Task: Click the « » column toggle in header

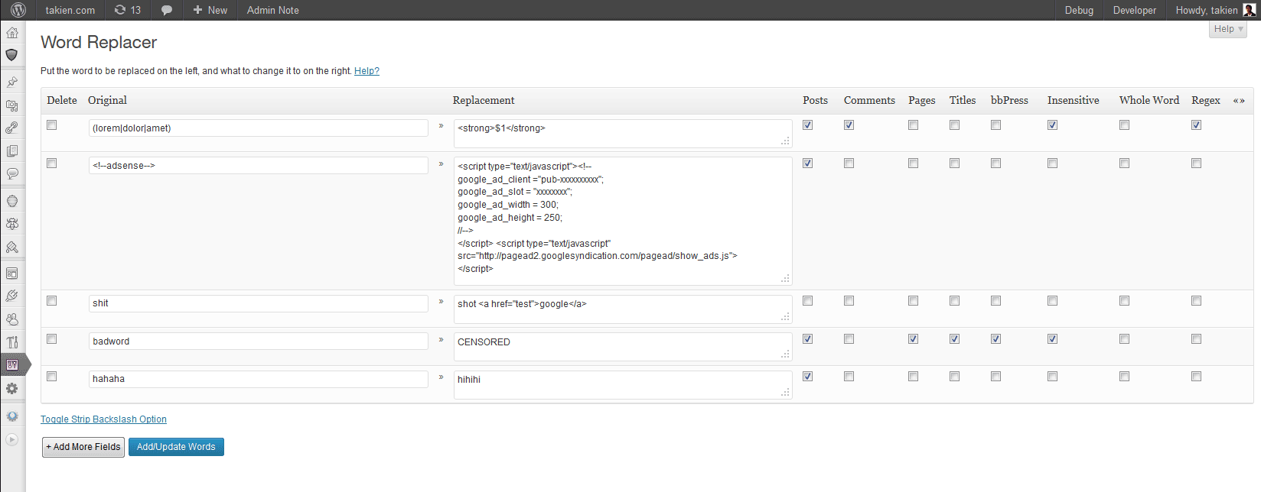Action: coord(1239,101)
